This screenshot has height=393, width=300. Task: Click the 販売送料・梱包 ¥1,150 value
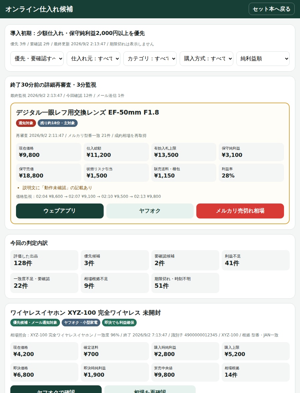pyautogui.click(x=184, y=173)
